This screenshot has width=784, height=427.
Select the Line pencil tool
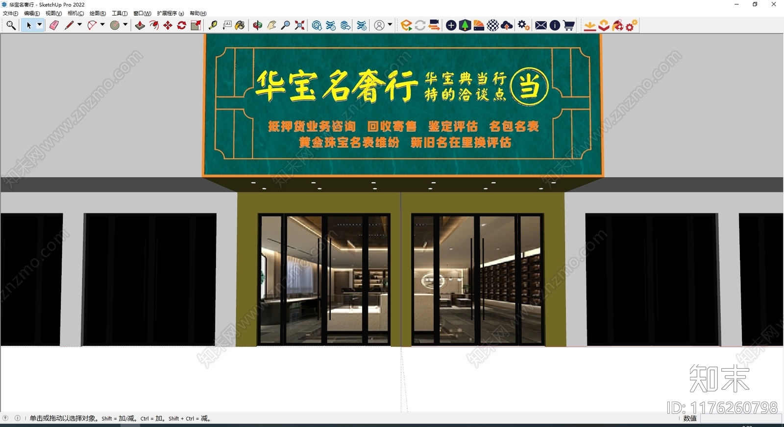[x=69, y=25]
